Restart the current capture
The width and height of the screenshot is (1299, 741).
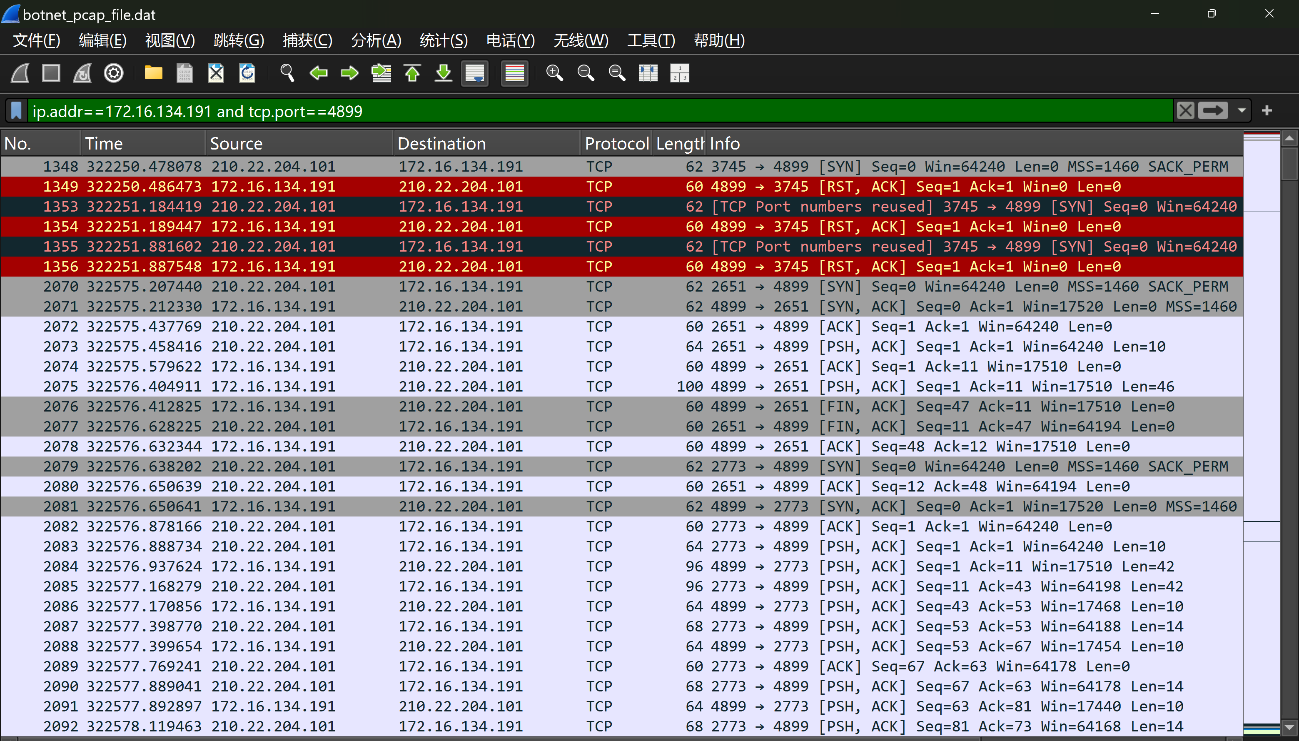[x=82, y=73]
